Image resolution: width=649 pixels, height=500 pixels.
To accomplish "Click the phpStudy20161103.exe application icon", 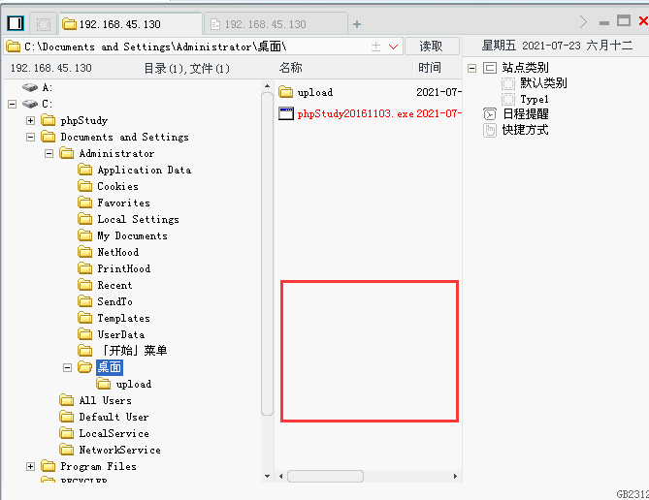I will point(286,113).
